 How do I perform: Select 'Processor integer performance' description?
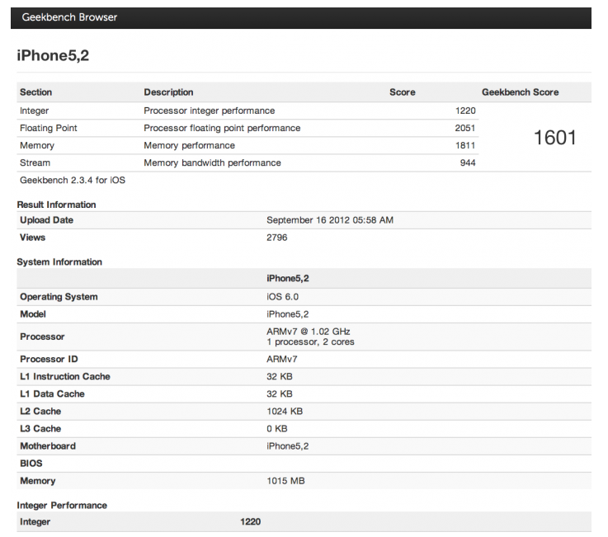coord(209,111)
